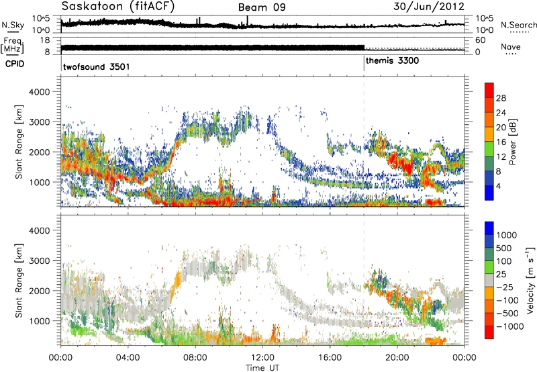
Task: Click Slant Range label of power panel
Action: click(x=19, y=142)
